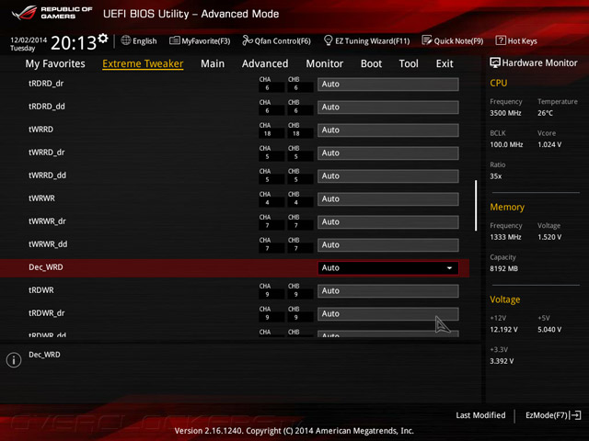Go to the Advanced tab
589x441 pixels.
pyautogui.click(x=265, y=63)
